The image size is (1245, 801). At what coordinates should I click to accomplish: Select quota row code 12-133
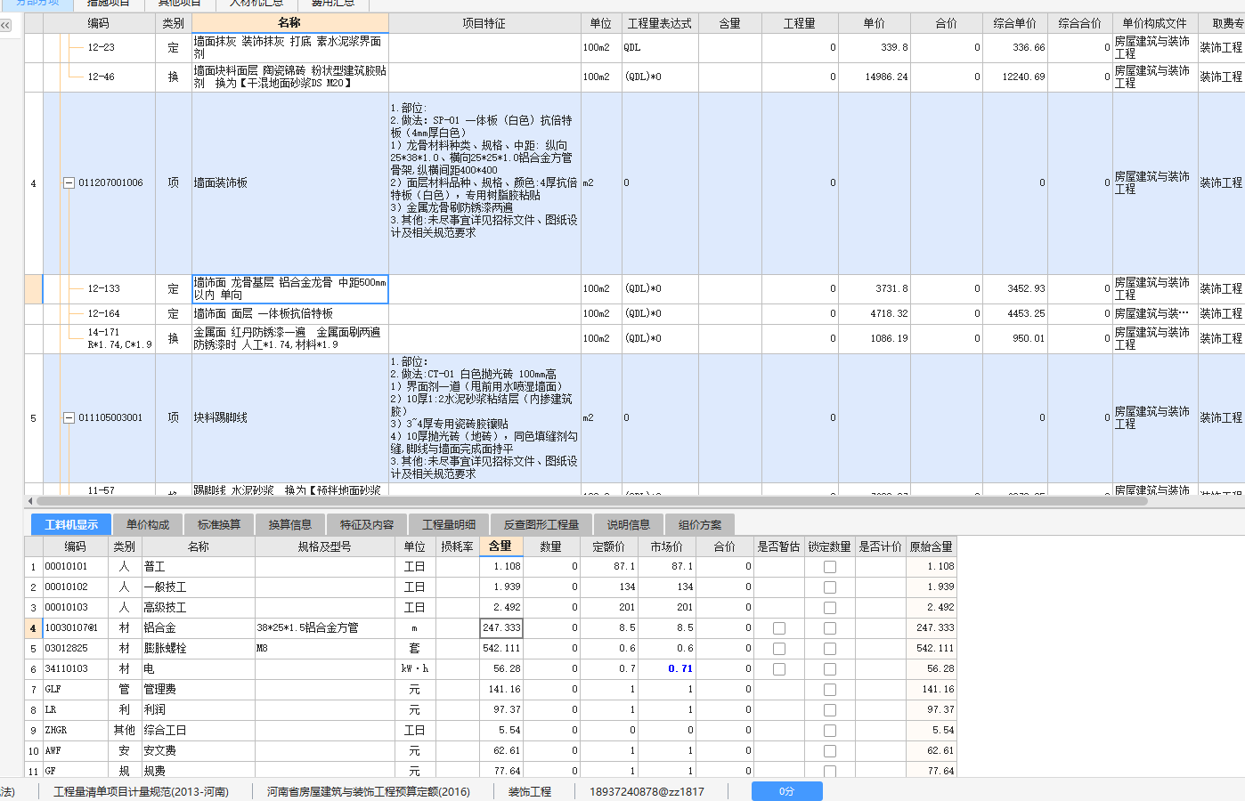103,288
